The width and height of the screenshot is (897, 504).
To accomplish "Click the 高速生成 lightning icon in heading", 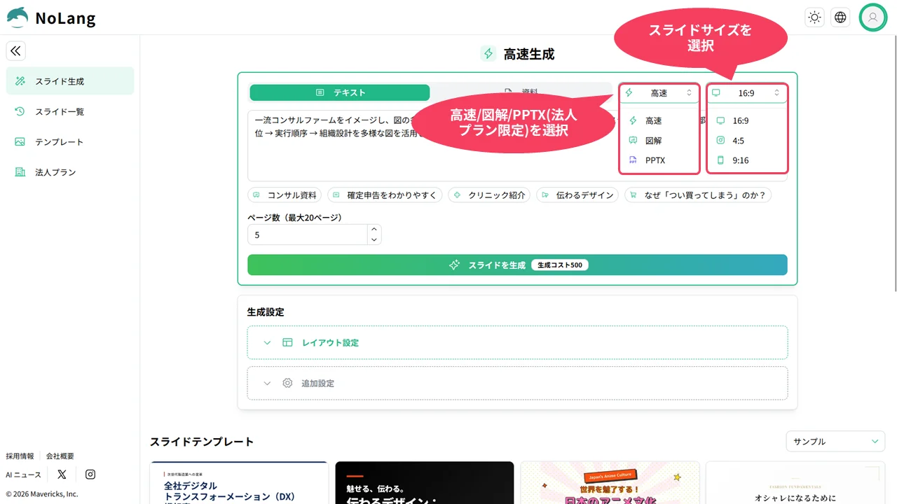I will point(488,54).
